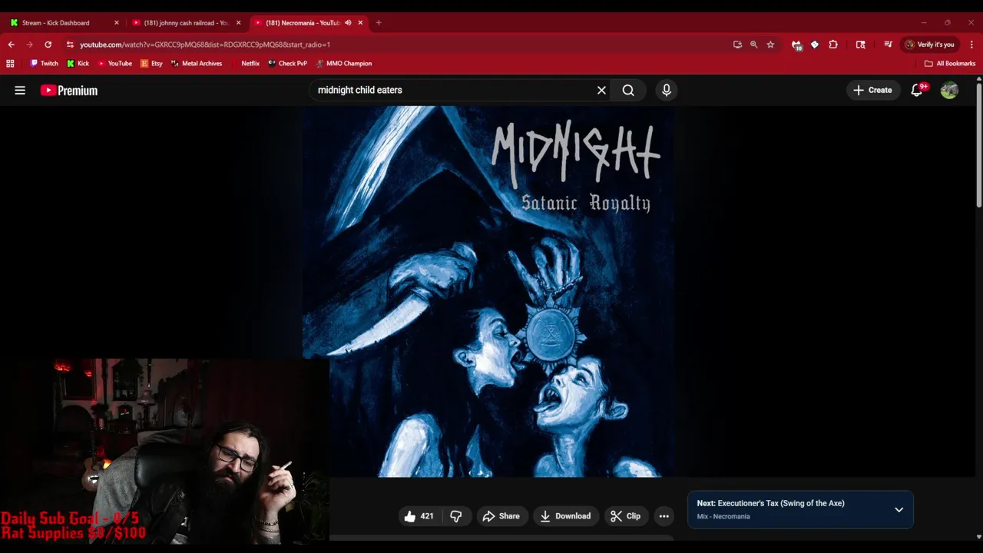The height and width of the screenshot is (553, 983).
Task: Open a new tab with the plus button
Action: (x=379, y=23)
